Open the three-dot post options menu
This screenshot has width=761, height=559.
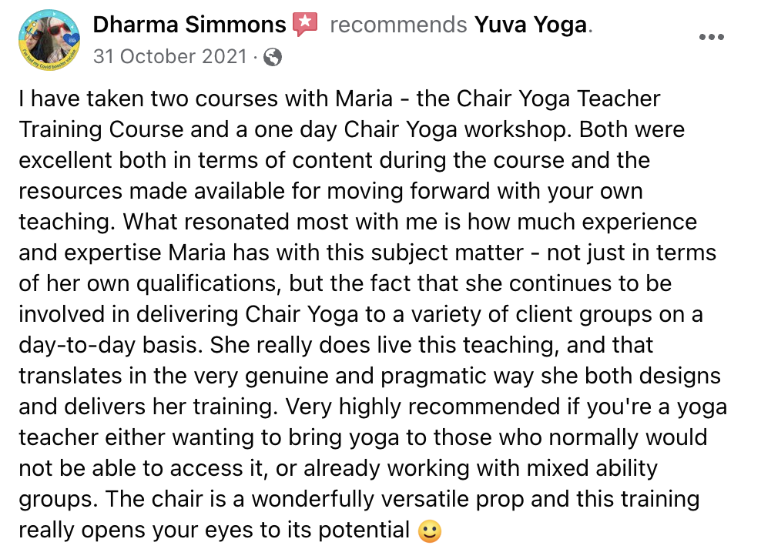click(712, 37)
